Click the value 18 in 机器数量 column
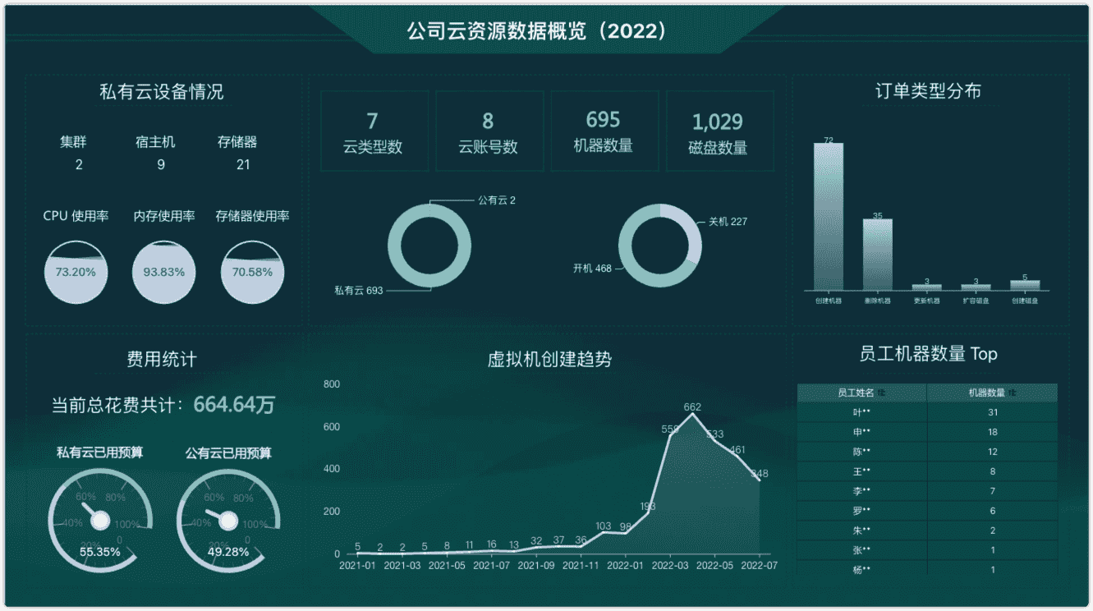 993,432
